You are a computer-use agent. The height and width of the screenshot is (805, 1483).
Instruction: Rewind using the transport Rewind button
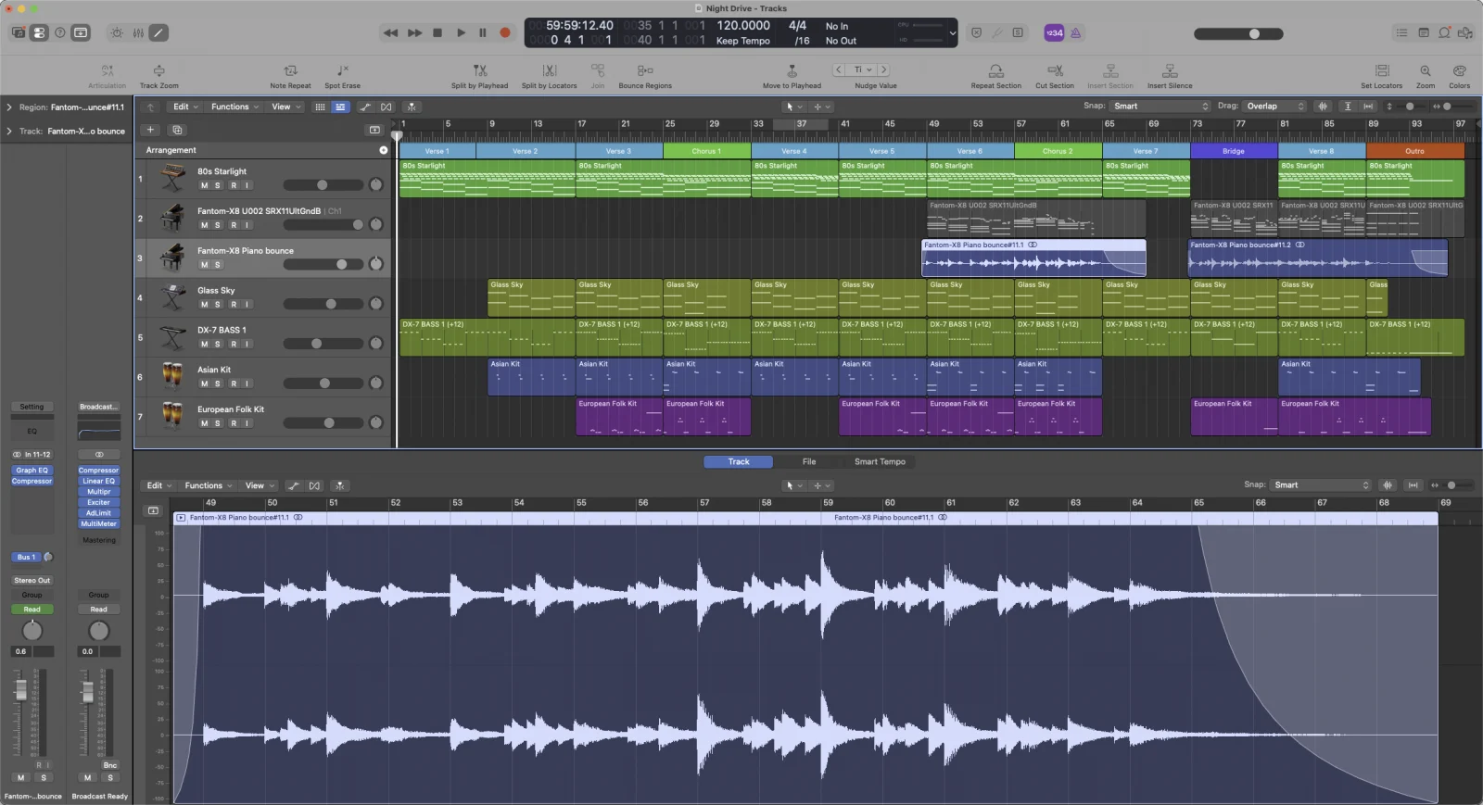[390, 32]
